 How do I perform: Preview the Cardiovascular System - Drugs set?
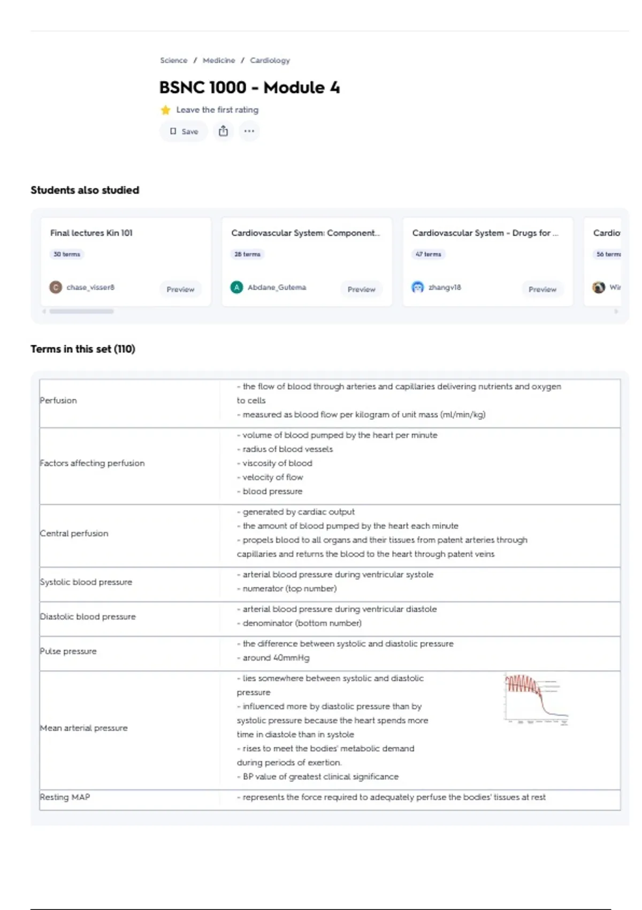click(542, 289)
